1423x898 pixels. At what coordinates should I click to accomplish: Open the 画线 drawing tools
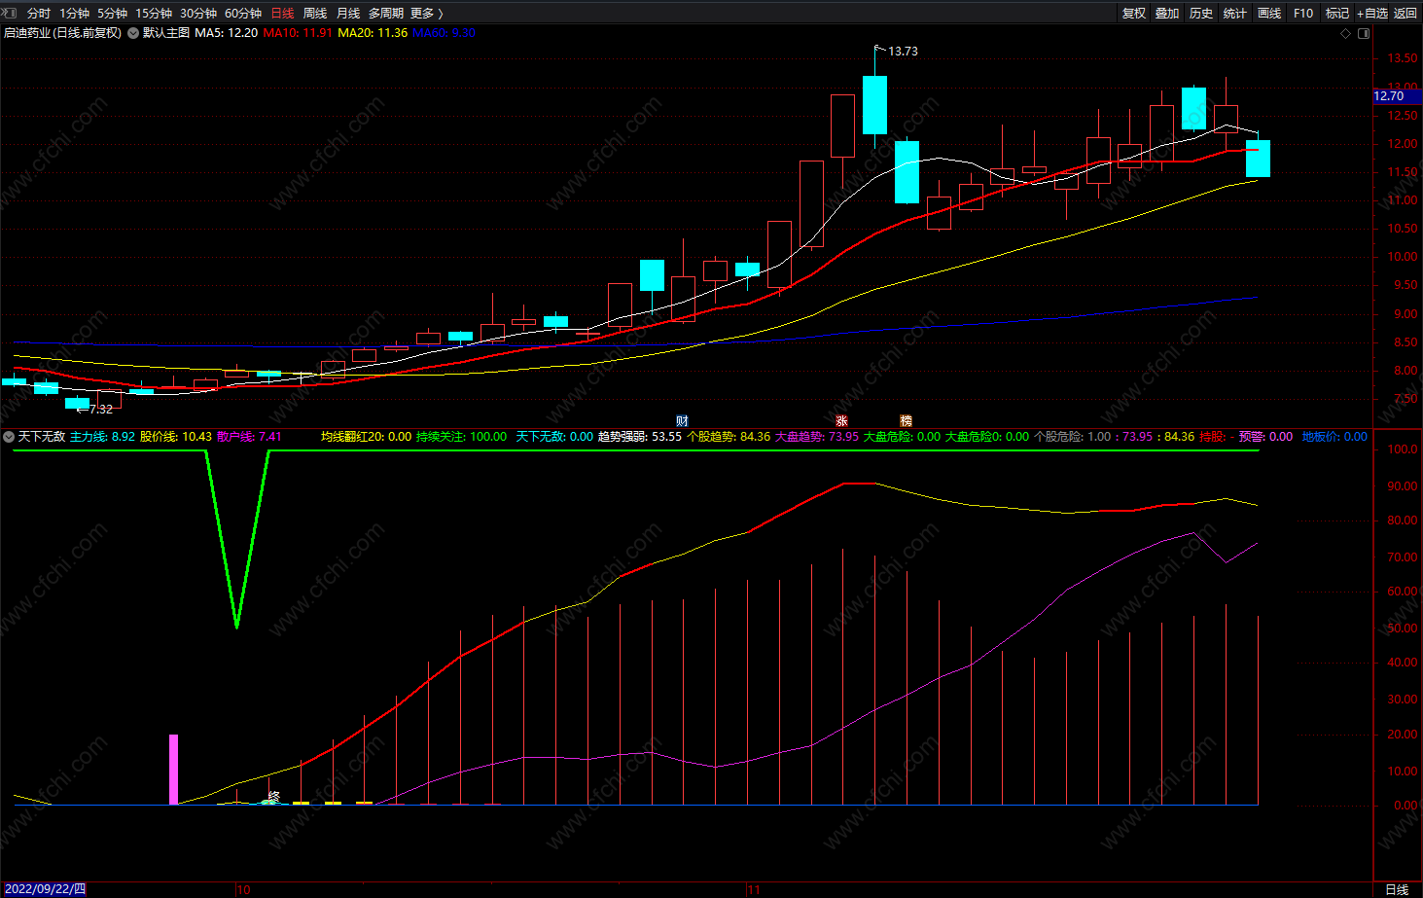[1268, 13]
